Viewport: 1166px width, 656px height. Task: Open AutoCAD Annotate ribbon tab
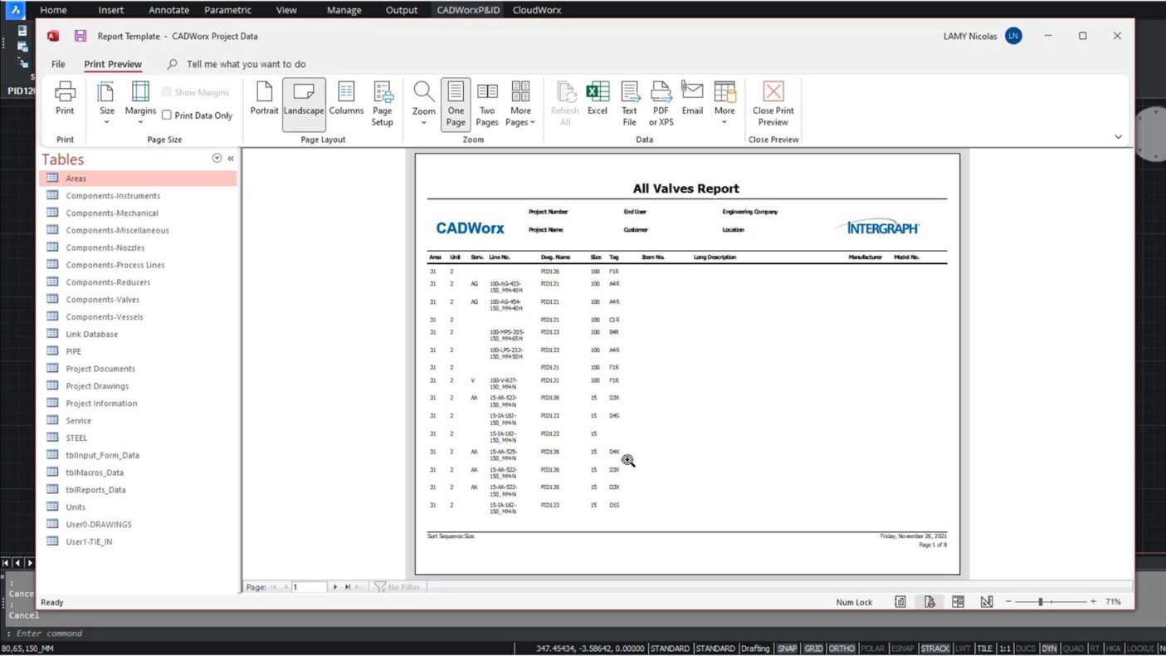[x=168, y=10]
